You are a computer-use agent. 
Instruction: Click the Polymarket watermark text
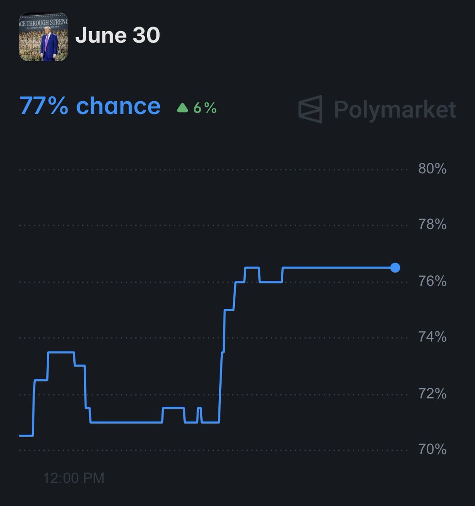394,110
